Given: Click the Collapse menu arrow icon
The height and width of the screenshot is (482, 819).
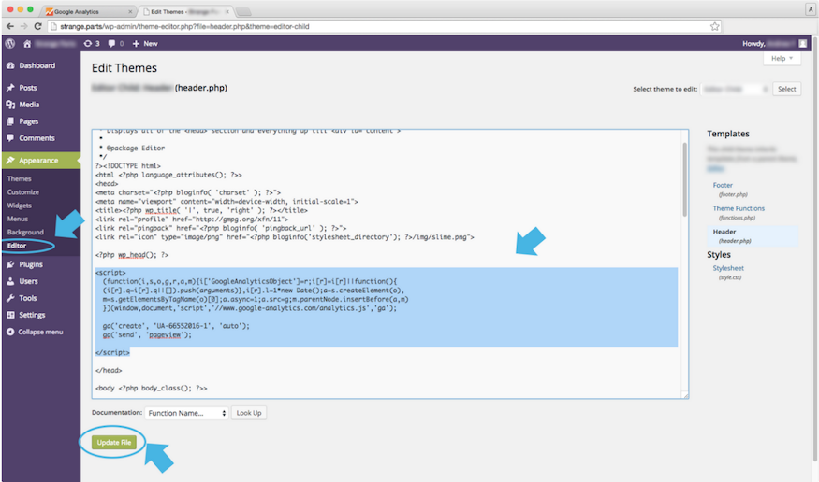Looking at the screenshot, I should pyautogui.click(x=10, y=332).
